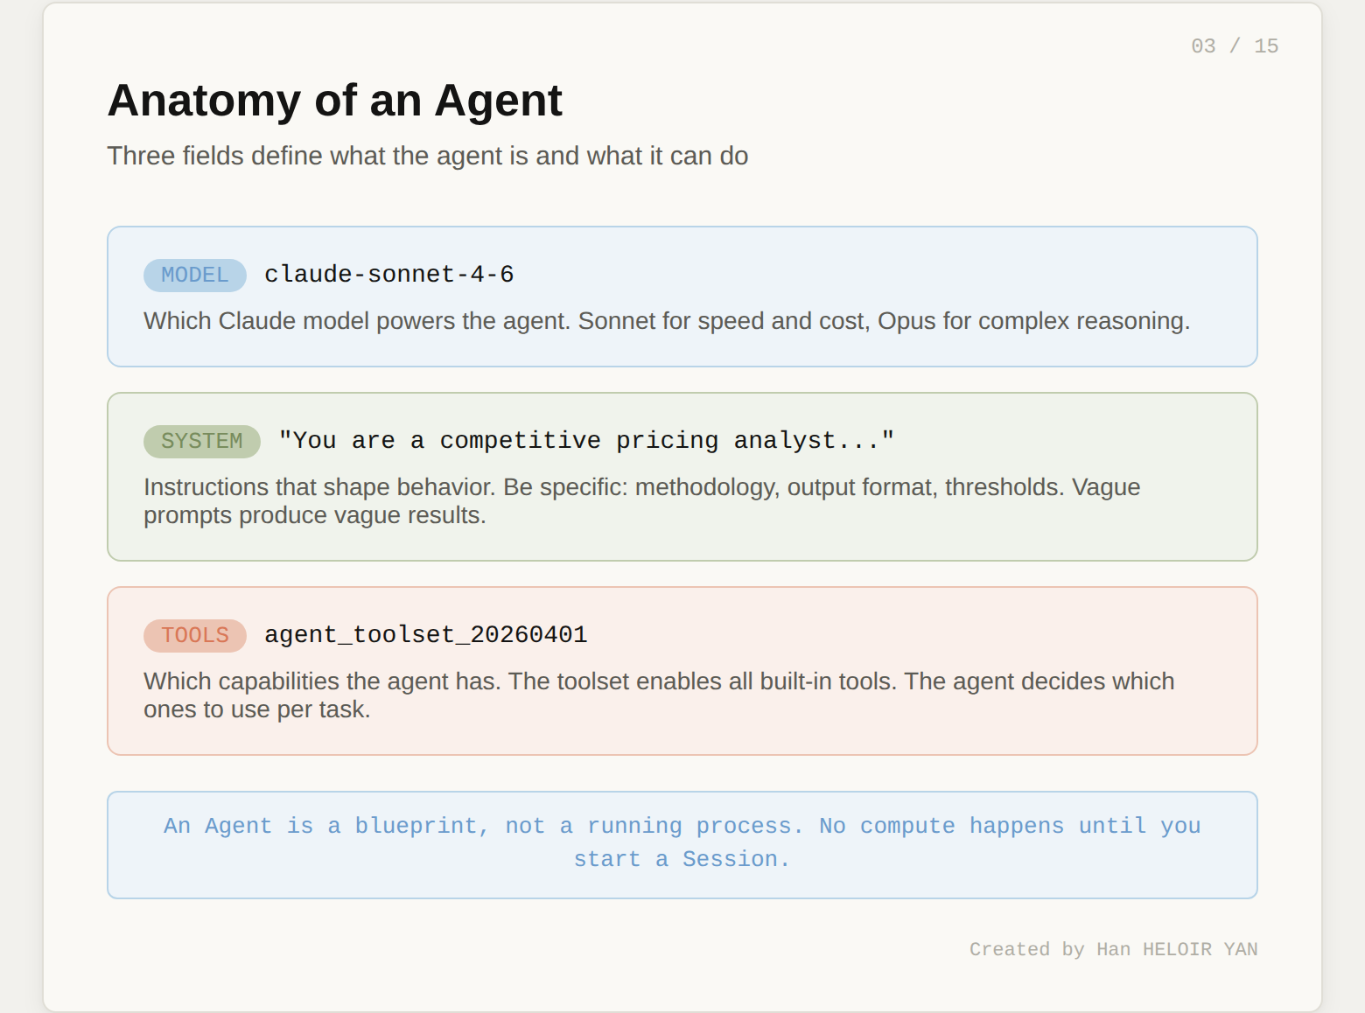Click the TOOLS badge pill
Image resolution: width=1365 pixels, height=1013 pixels.
click(194, 635)
